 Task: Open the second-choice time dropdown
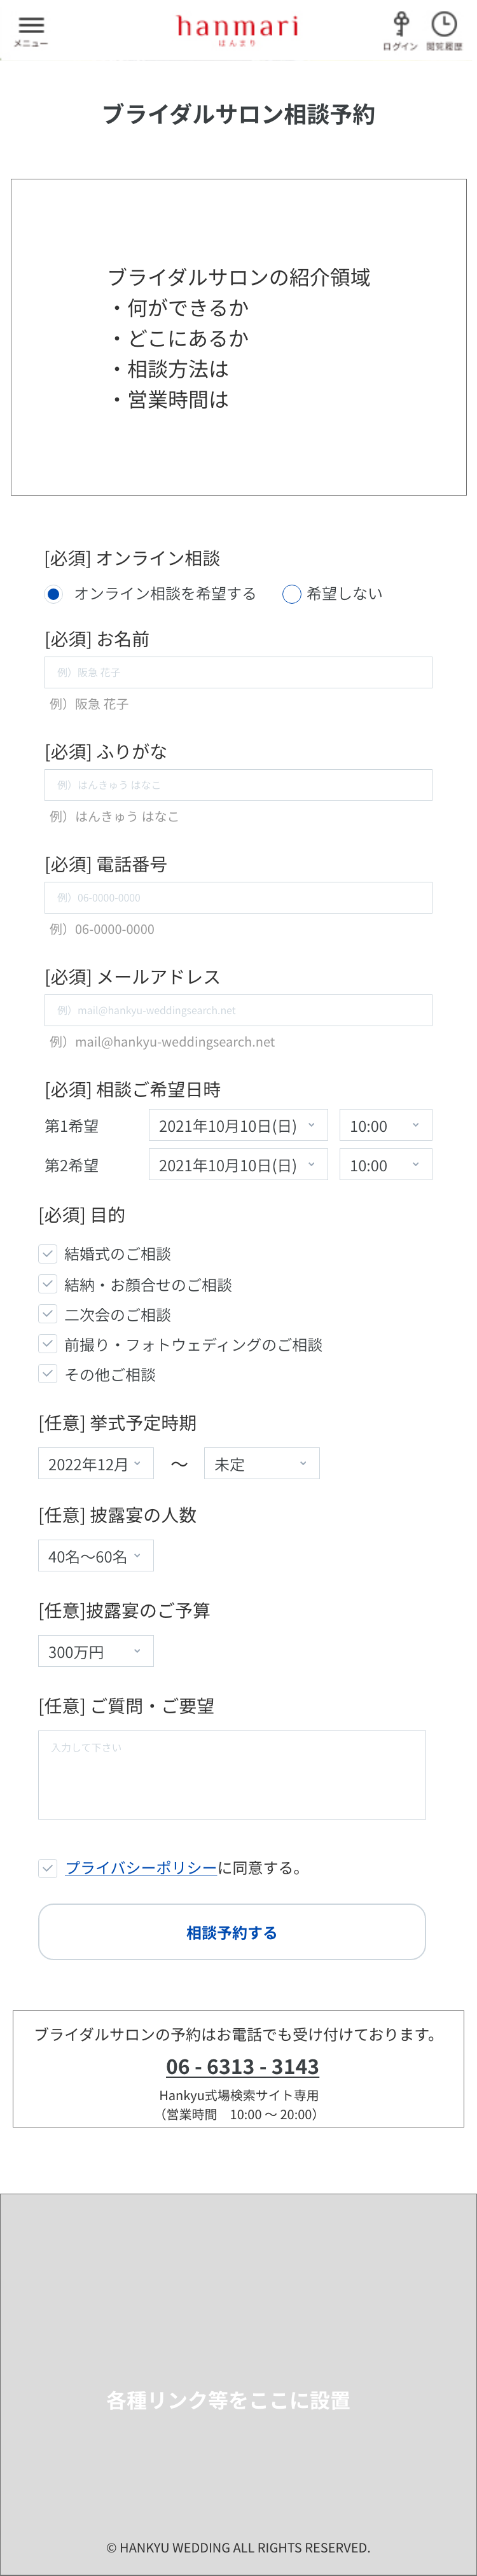[385, 1165]
